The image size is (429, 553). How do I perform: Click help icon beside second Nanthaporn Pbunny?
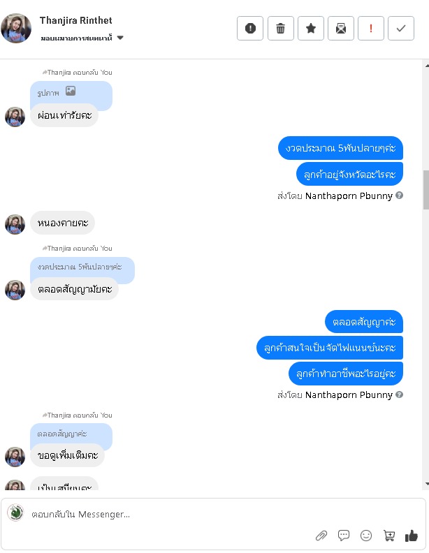click(400, 395)
